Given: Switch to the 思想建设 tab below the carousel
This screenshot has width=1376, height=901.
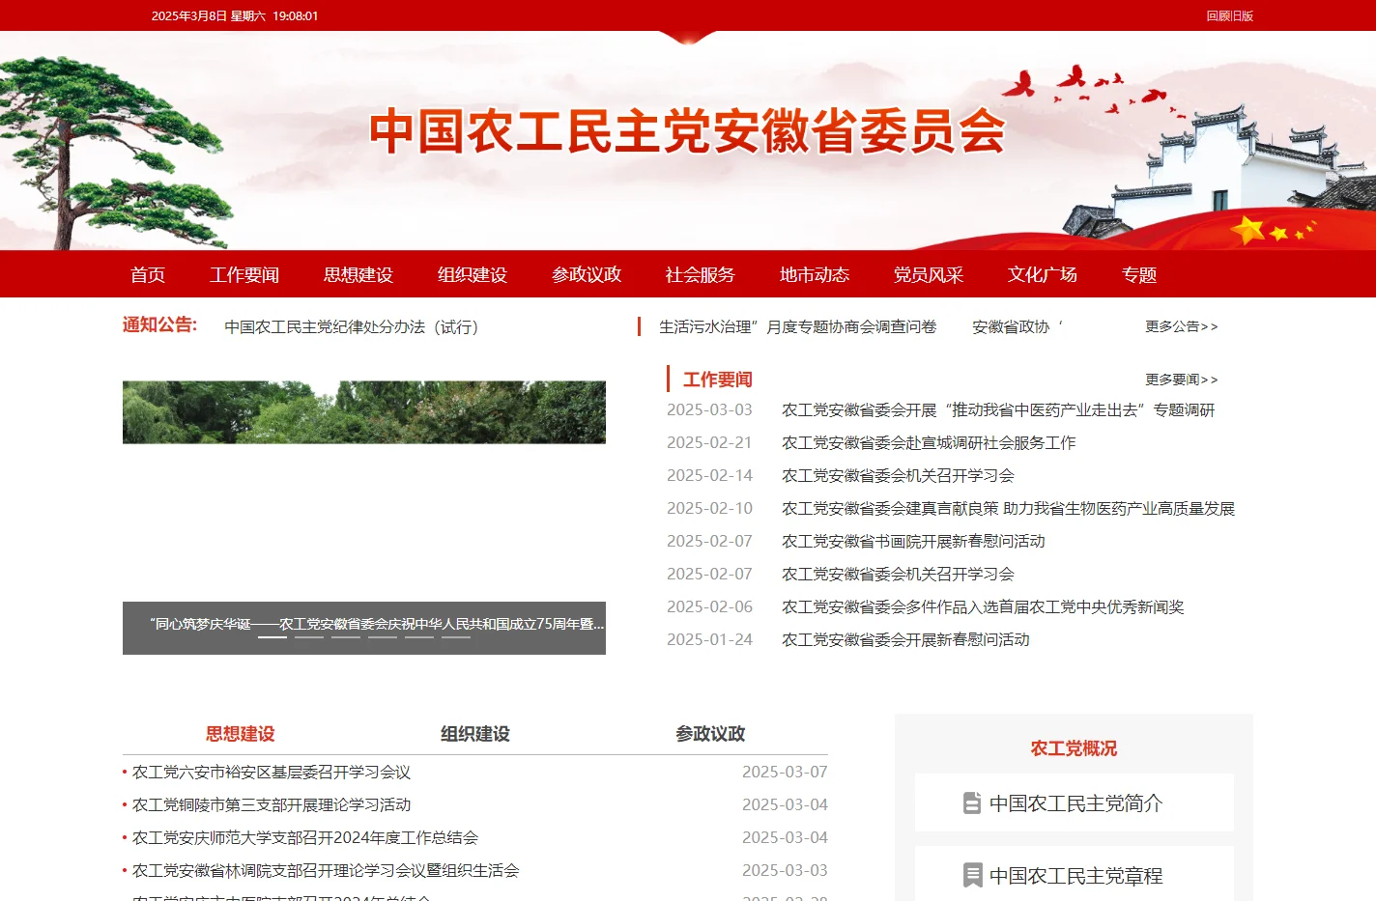Looking at the screenshot, I should [241, 734].
